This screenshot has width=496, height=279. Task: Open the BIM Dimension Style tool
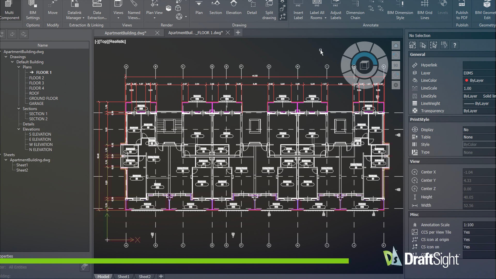(x=400, y=10)
